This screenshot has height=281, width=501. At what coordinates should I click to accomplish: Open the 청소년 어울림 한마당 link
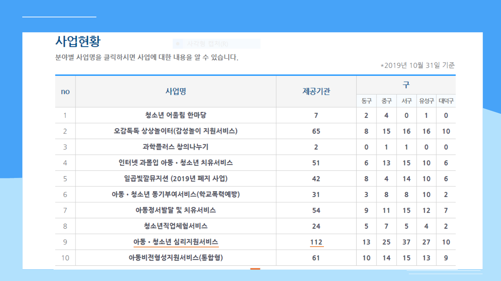tap(176, 115)
